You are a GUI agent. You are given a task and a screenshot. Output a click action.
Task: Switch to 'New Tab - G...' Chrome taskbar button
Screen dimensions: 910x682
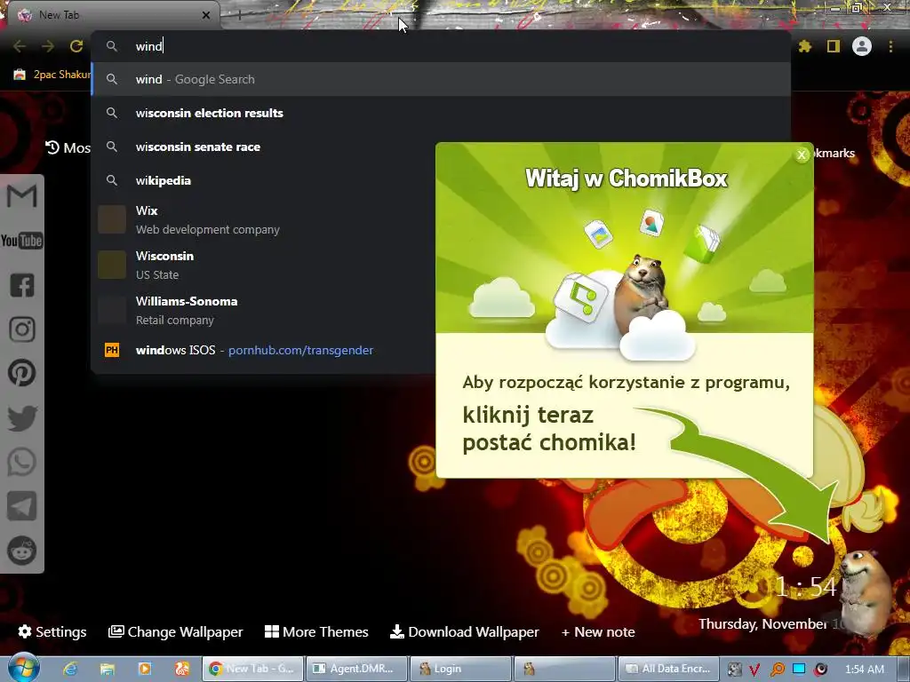tap(252, 669)
